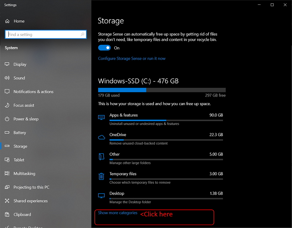This screenshot has width=292, height=228.
Task: Click the Battery icon in sidebar
Action: tap(7, 133)
